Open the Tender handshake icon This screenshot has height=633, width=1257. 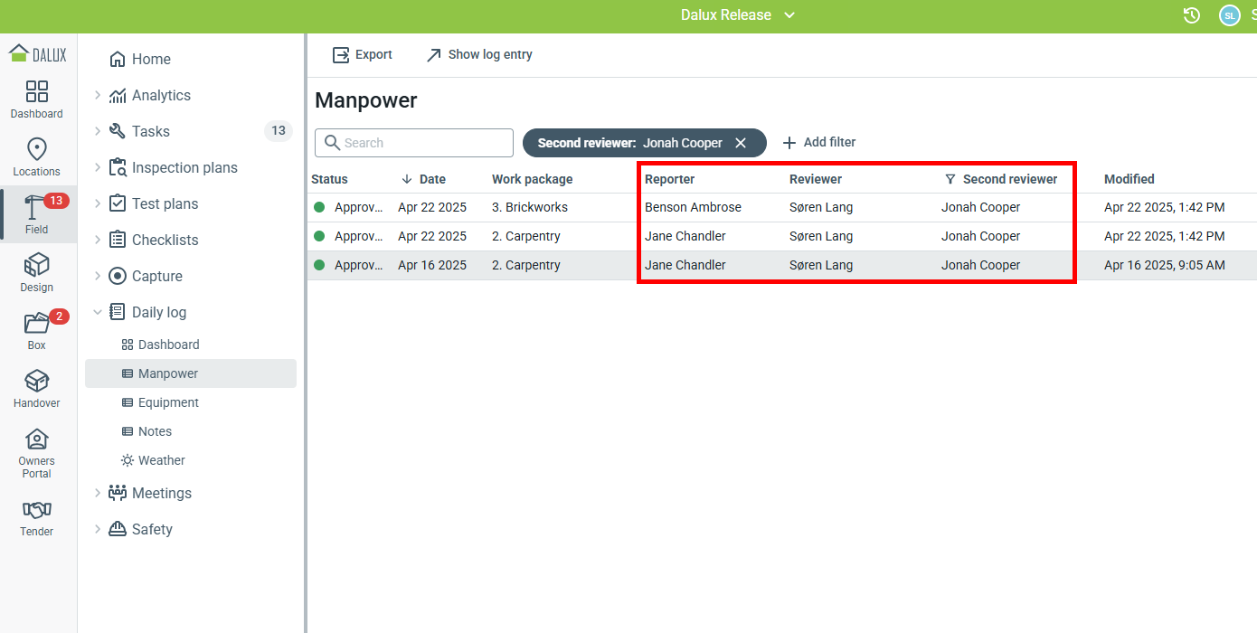coord(37,510)
